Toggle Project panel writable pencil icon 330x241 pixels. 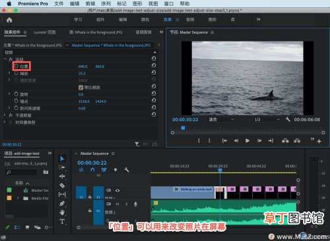7,227
